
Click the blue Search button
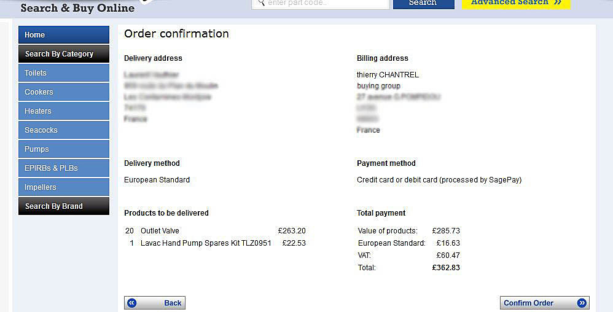(x=424, y=4)
